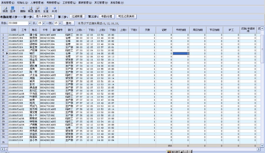The width and height of the screenshot is (265, 153).
Task: Click the 旷工 column header
Action: pos(231,30)
